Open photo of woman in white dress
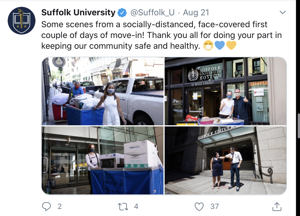300x216 pixels. (102, 91)
